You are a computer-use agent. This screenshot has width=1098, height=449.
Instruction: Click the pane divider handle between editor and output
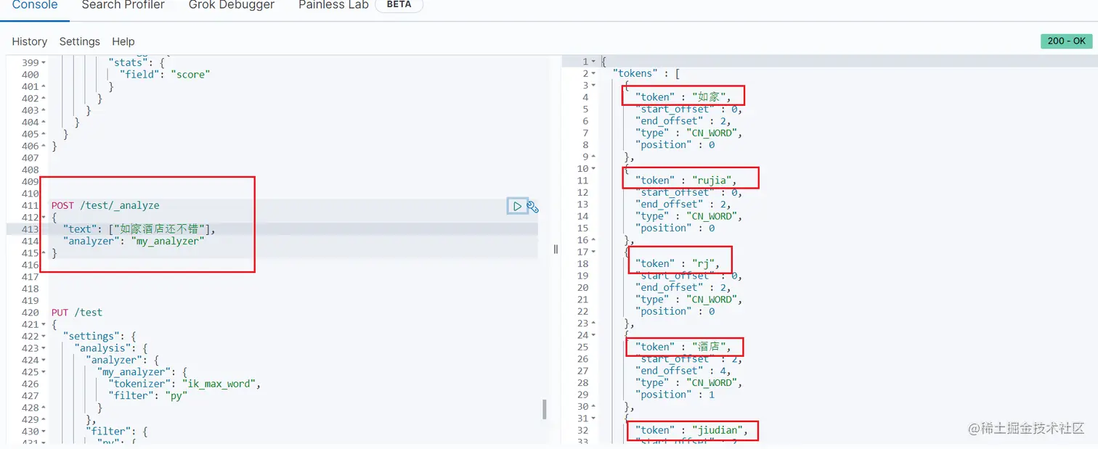[x=556, y=249]
